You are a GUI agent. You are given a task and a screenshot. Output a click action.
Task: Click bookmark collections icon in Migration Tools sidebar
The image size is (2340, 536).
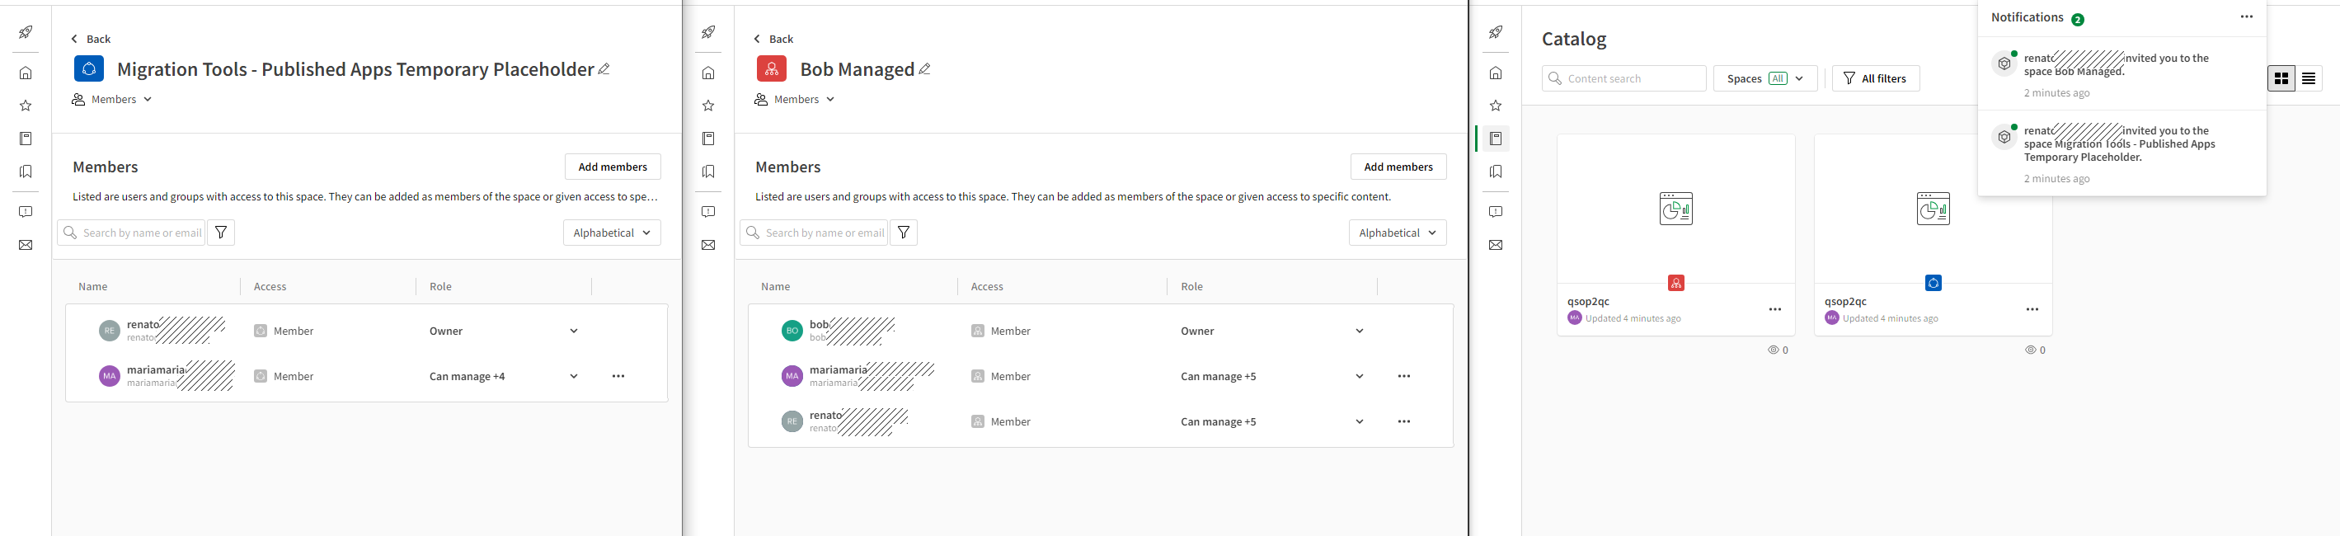26,171
